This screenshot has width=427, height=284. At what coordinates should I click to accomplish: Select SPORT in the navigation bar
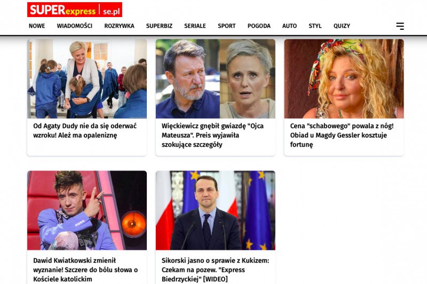(x=226, y=26)
